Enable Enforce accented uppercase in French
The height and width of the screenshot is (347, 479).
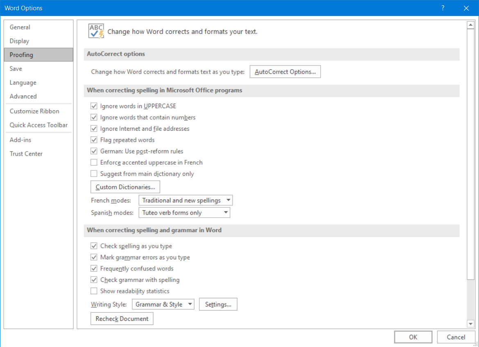point(94,163)
